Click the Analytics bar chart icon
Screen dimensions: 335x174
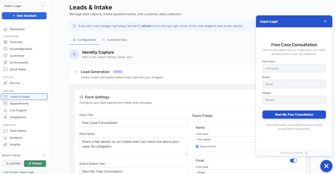point(5,138)
